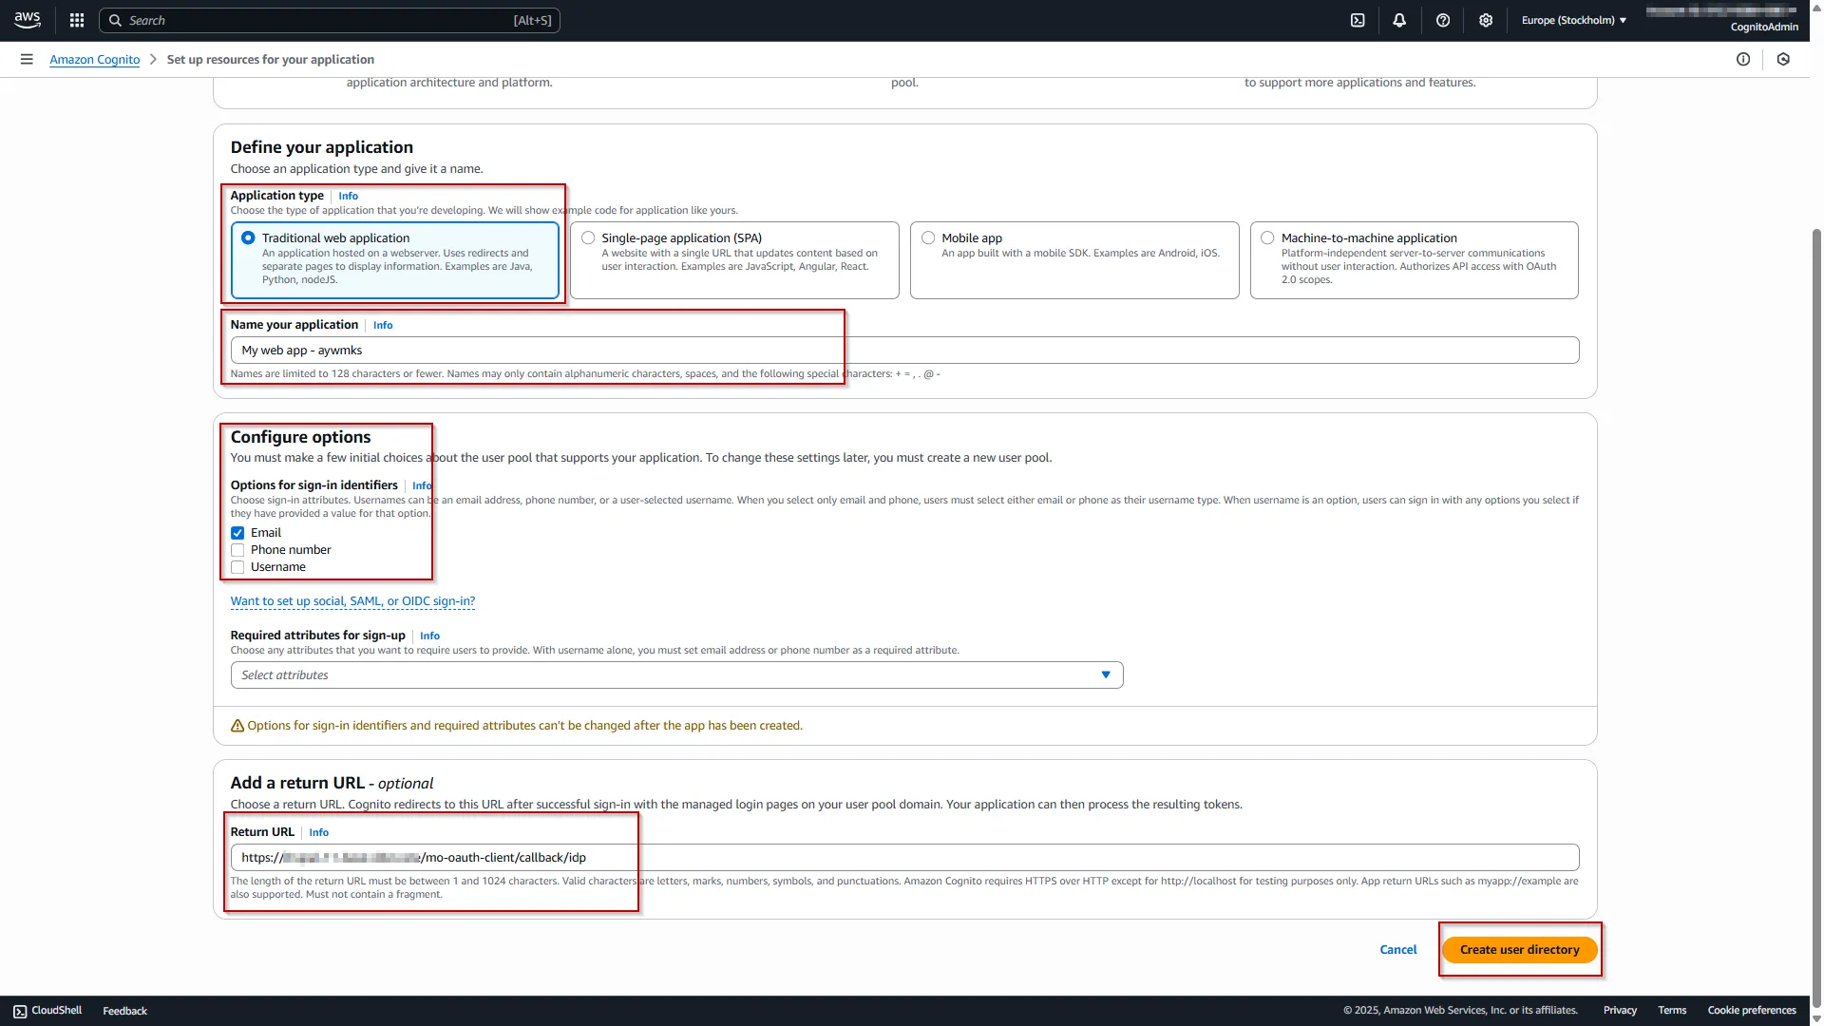Click the CloudShell icon in the footer
1824x1026 pixels.
(x=20, y=1011)
